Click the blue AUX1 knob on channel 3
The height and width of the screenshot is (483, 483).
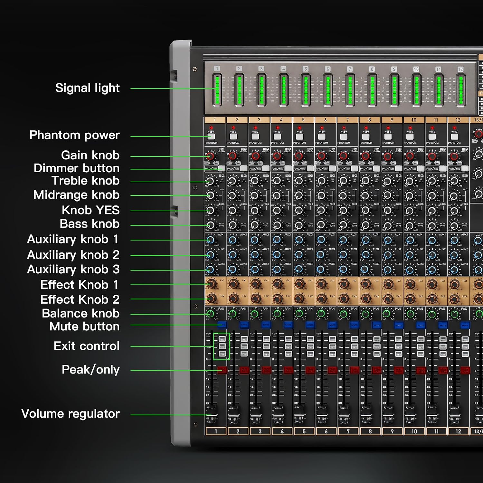255,240
